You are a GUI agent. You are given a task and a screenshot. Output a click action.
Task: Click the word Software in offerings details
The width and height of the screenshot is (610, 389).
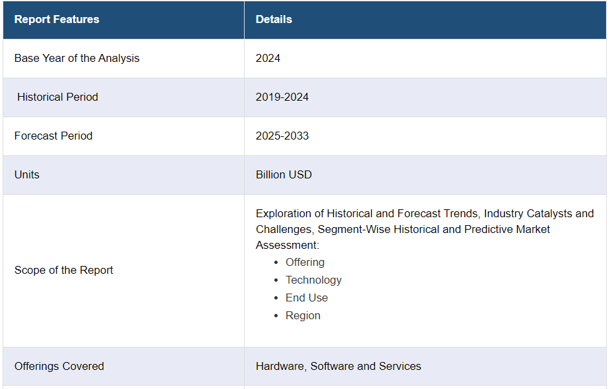tap(332, 366)
